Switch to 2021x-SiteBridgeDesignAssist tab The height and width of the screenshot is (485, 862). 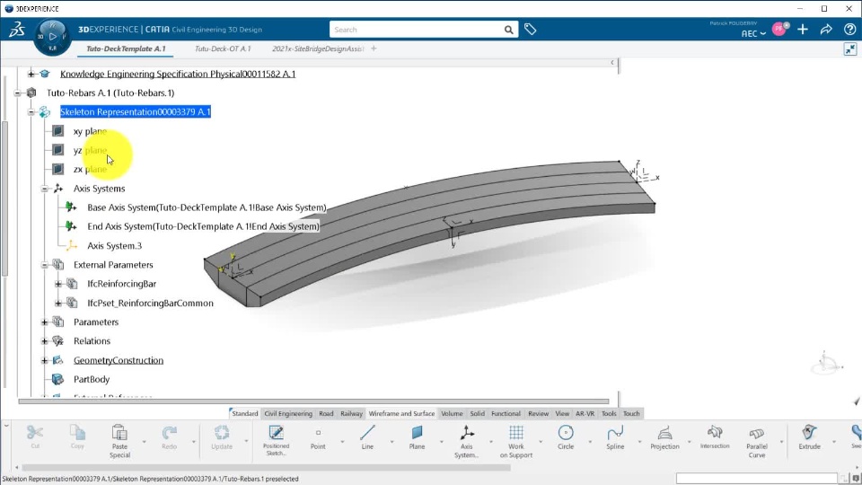click(x=317, y=48)
